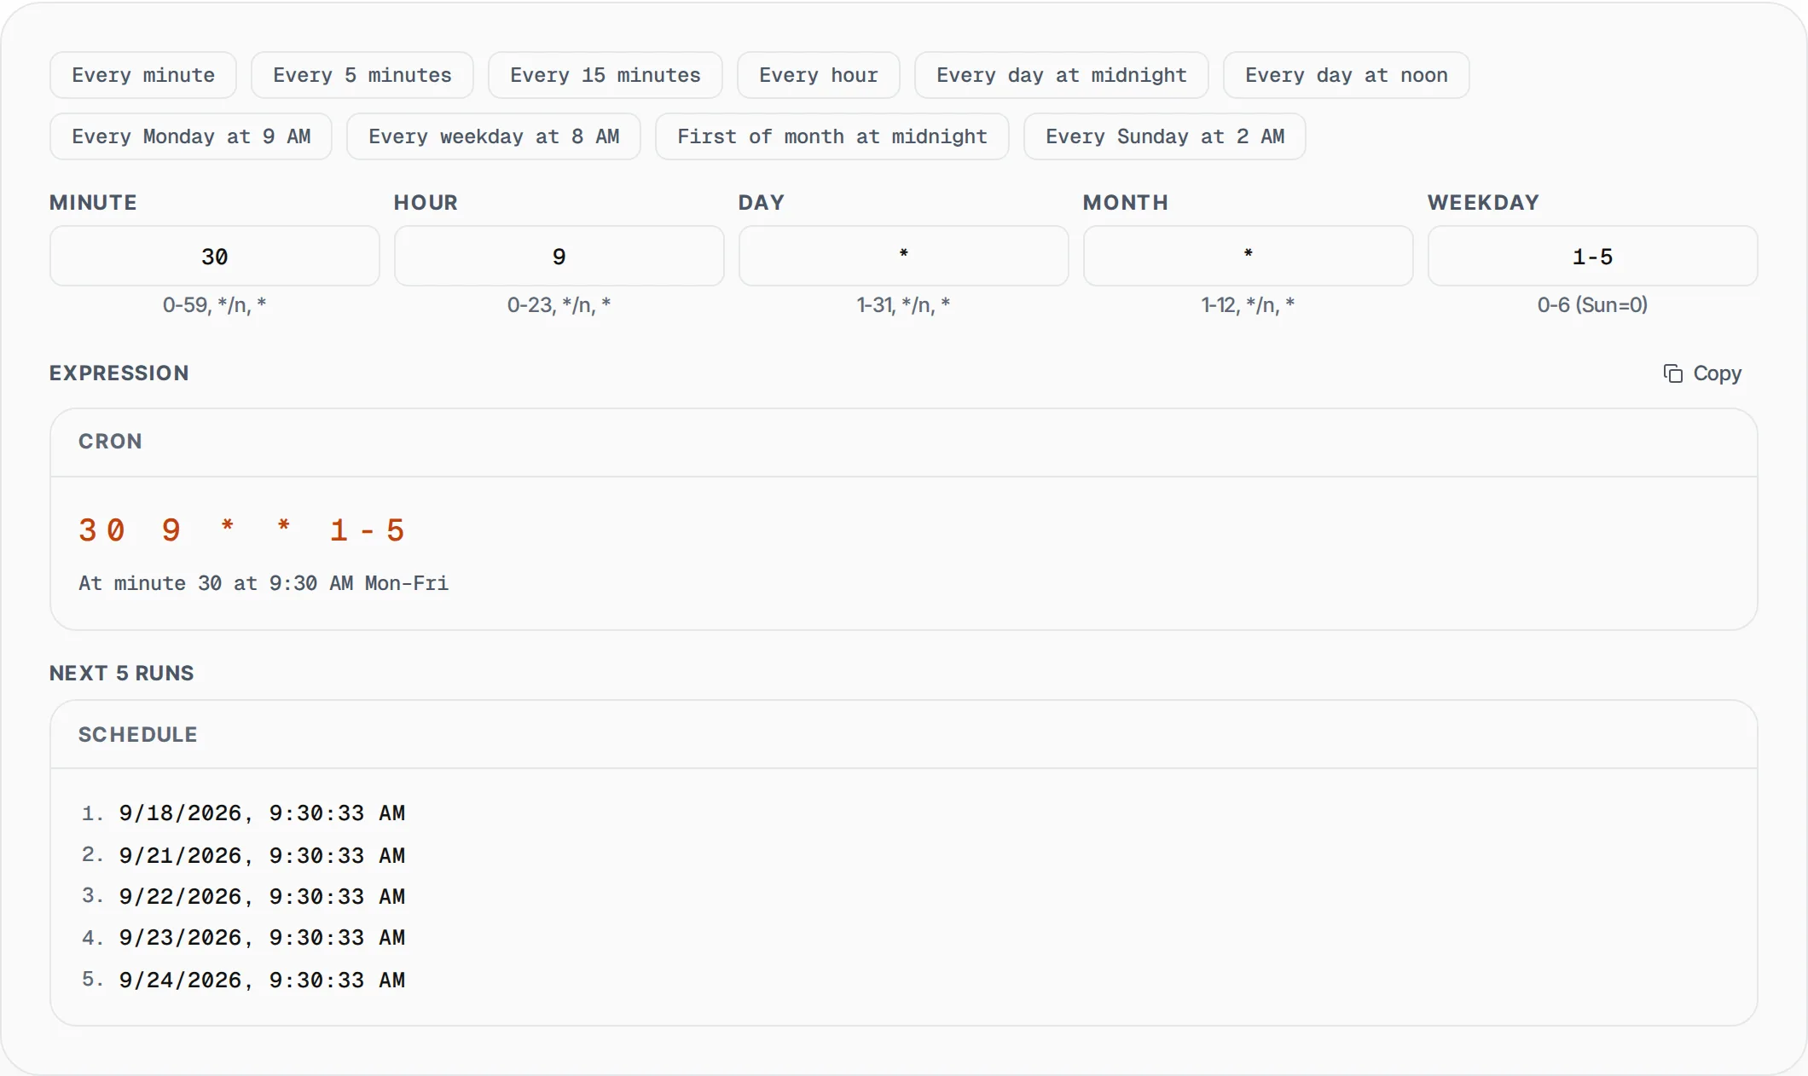
Task: Click the weekday hint "0-6 (Sun=0)"
Action: pyautogui.click(x=1593, y=305)
